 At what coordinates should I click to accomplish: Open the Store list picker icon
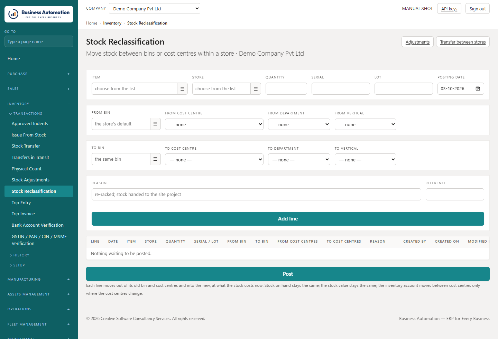[x=256, y=89]
